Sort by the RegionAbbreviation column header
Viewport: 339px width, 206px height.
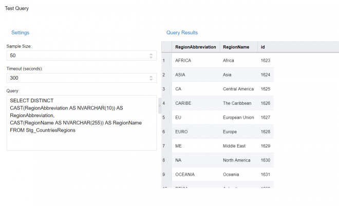click(195, 47)
